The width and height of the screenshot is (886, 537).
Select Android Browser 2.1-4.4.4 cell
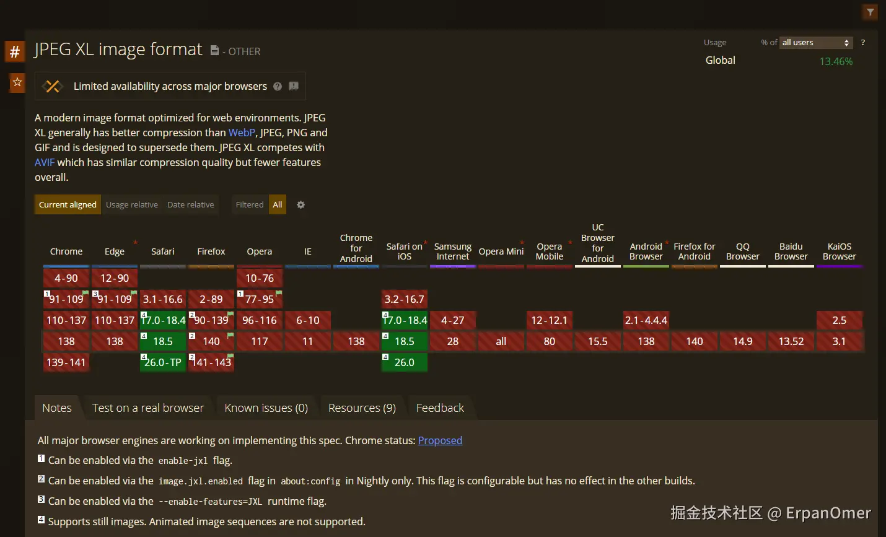[x=646, y=320]
